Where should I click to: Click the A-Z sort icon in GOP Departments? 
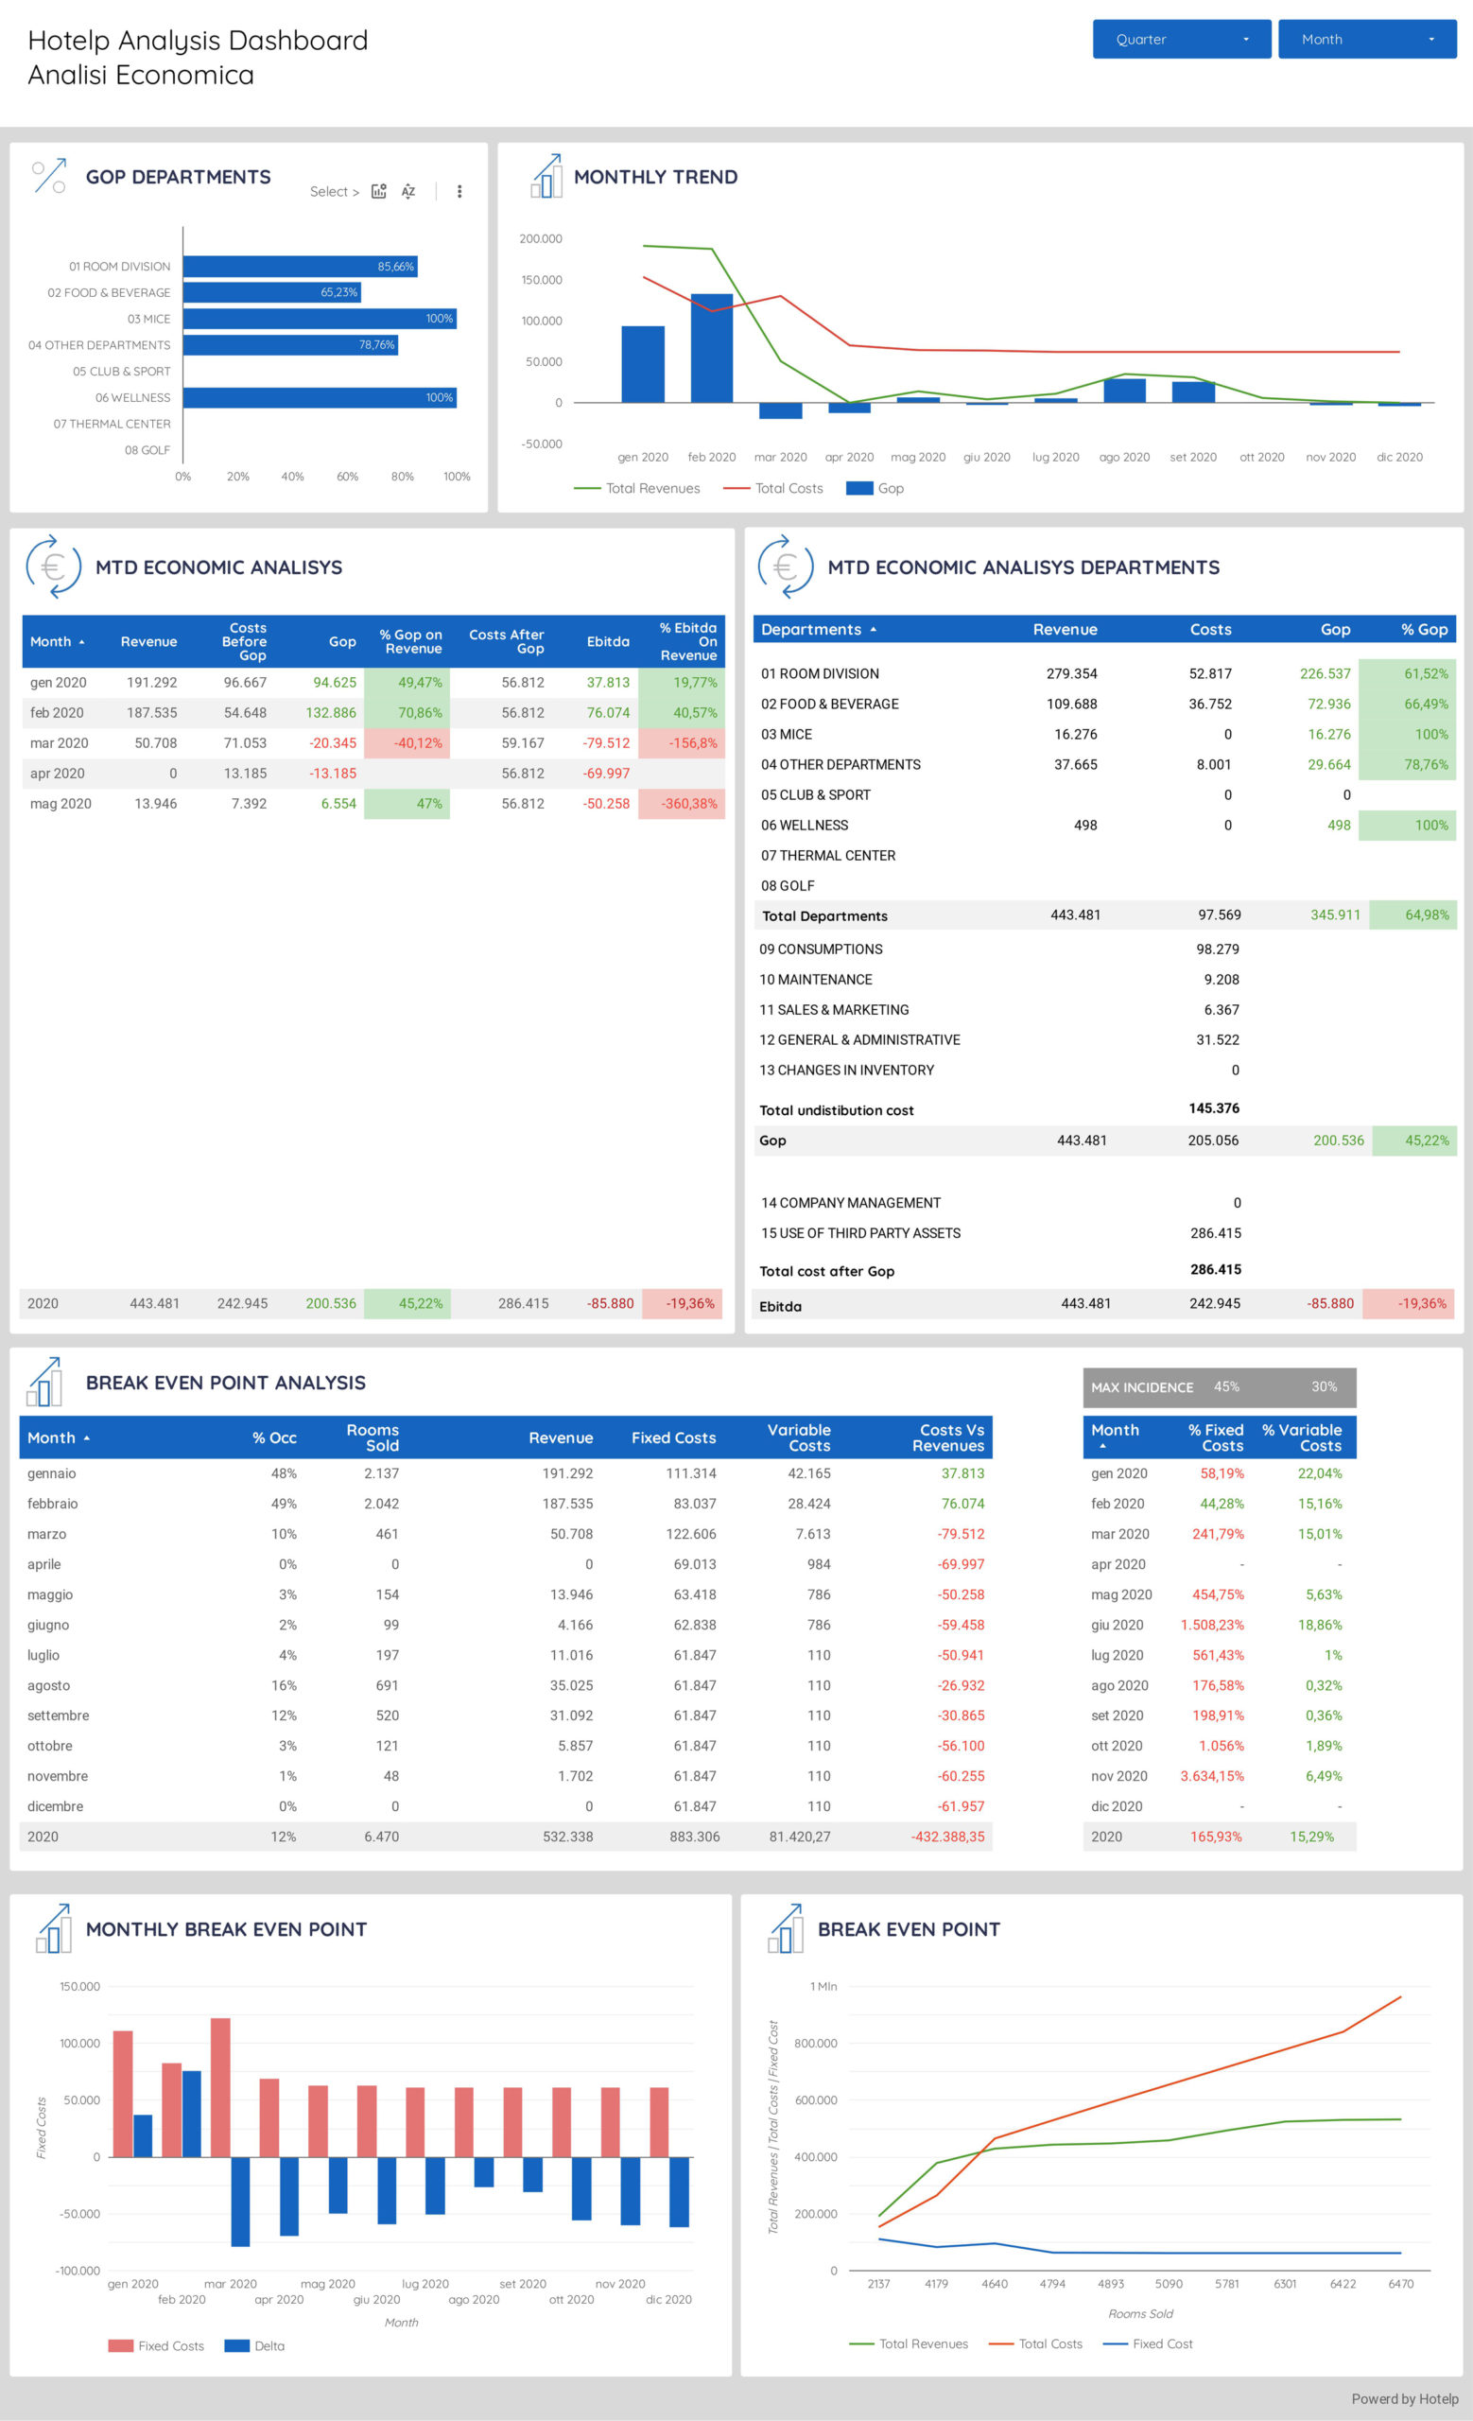click(408, 192)
